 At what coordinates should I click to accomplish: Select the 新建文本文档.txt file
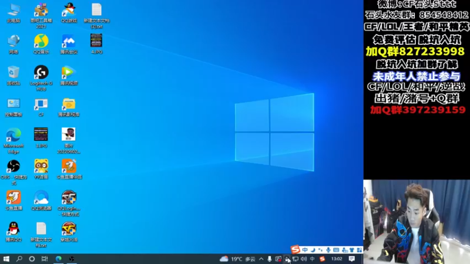click(41, 235)
